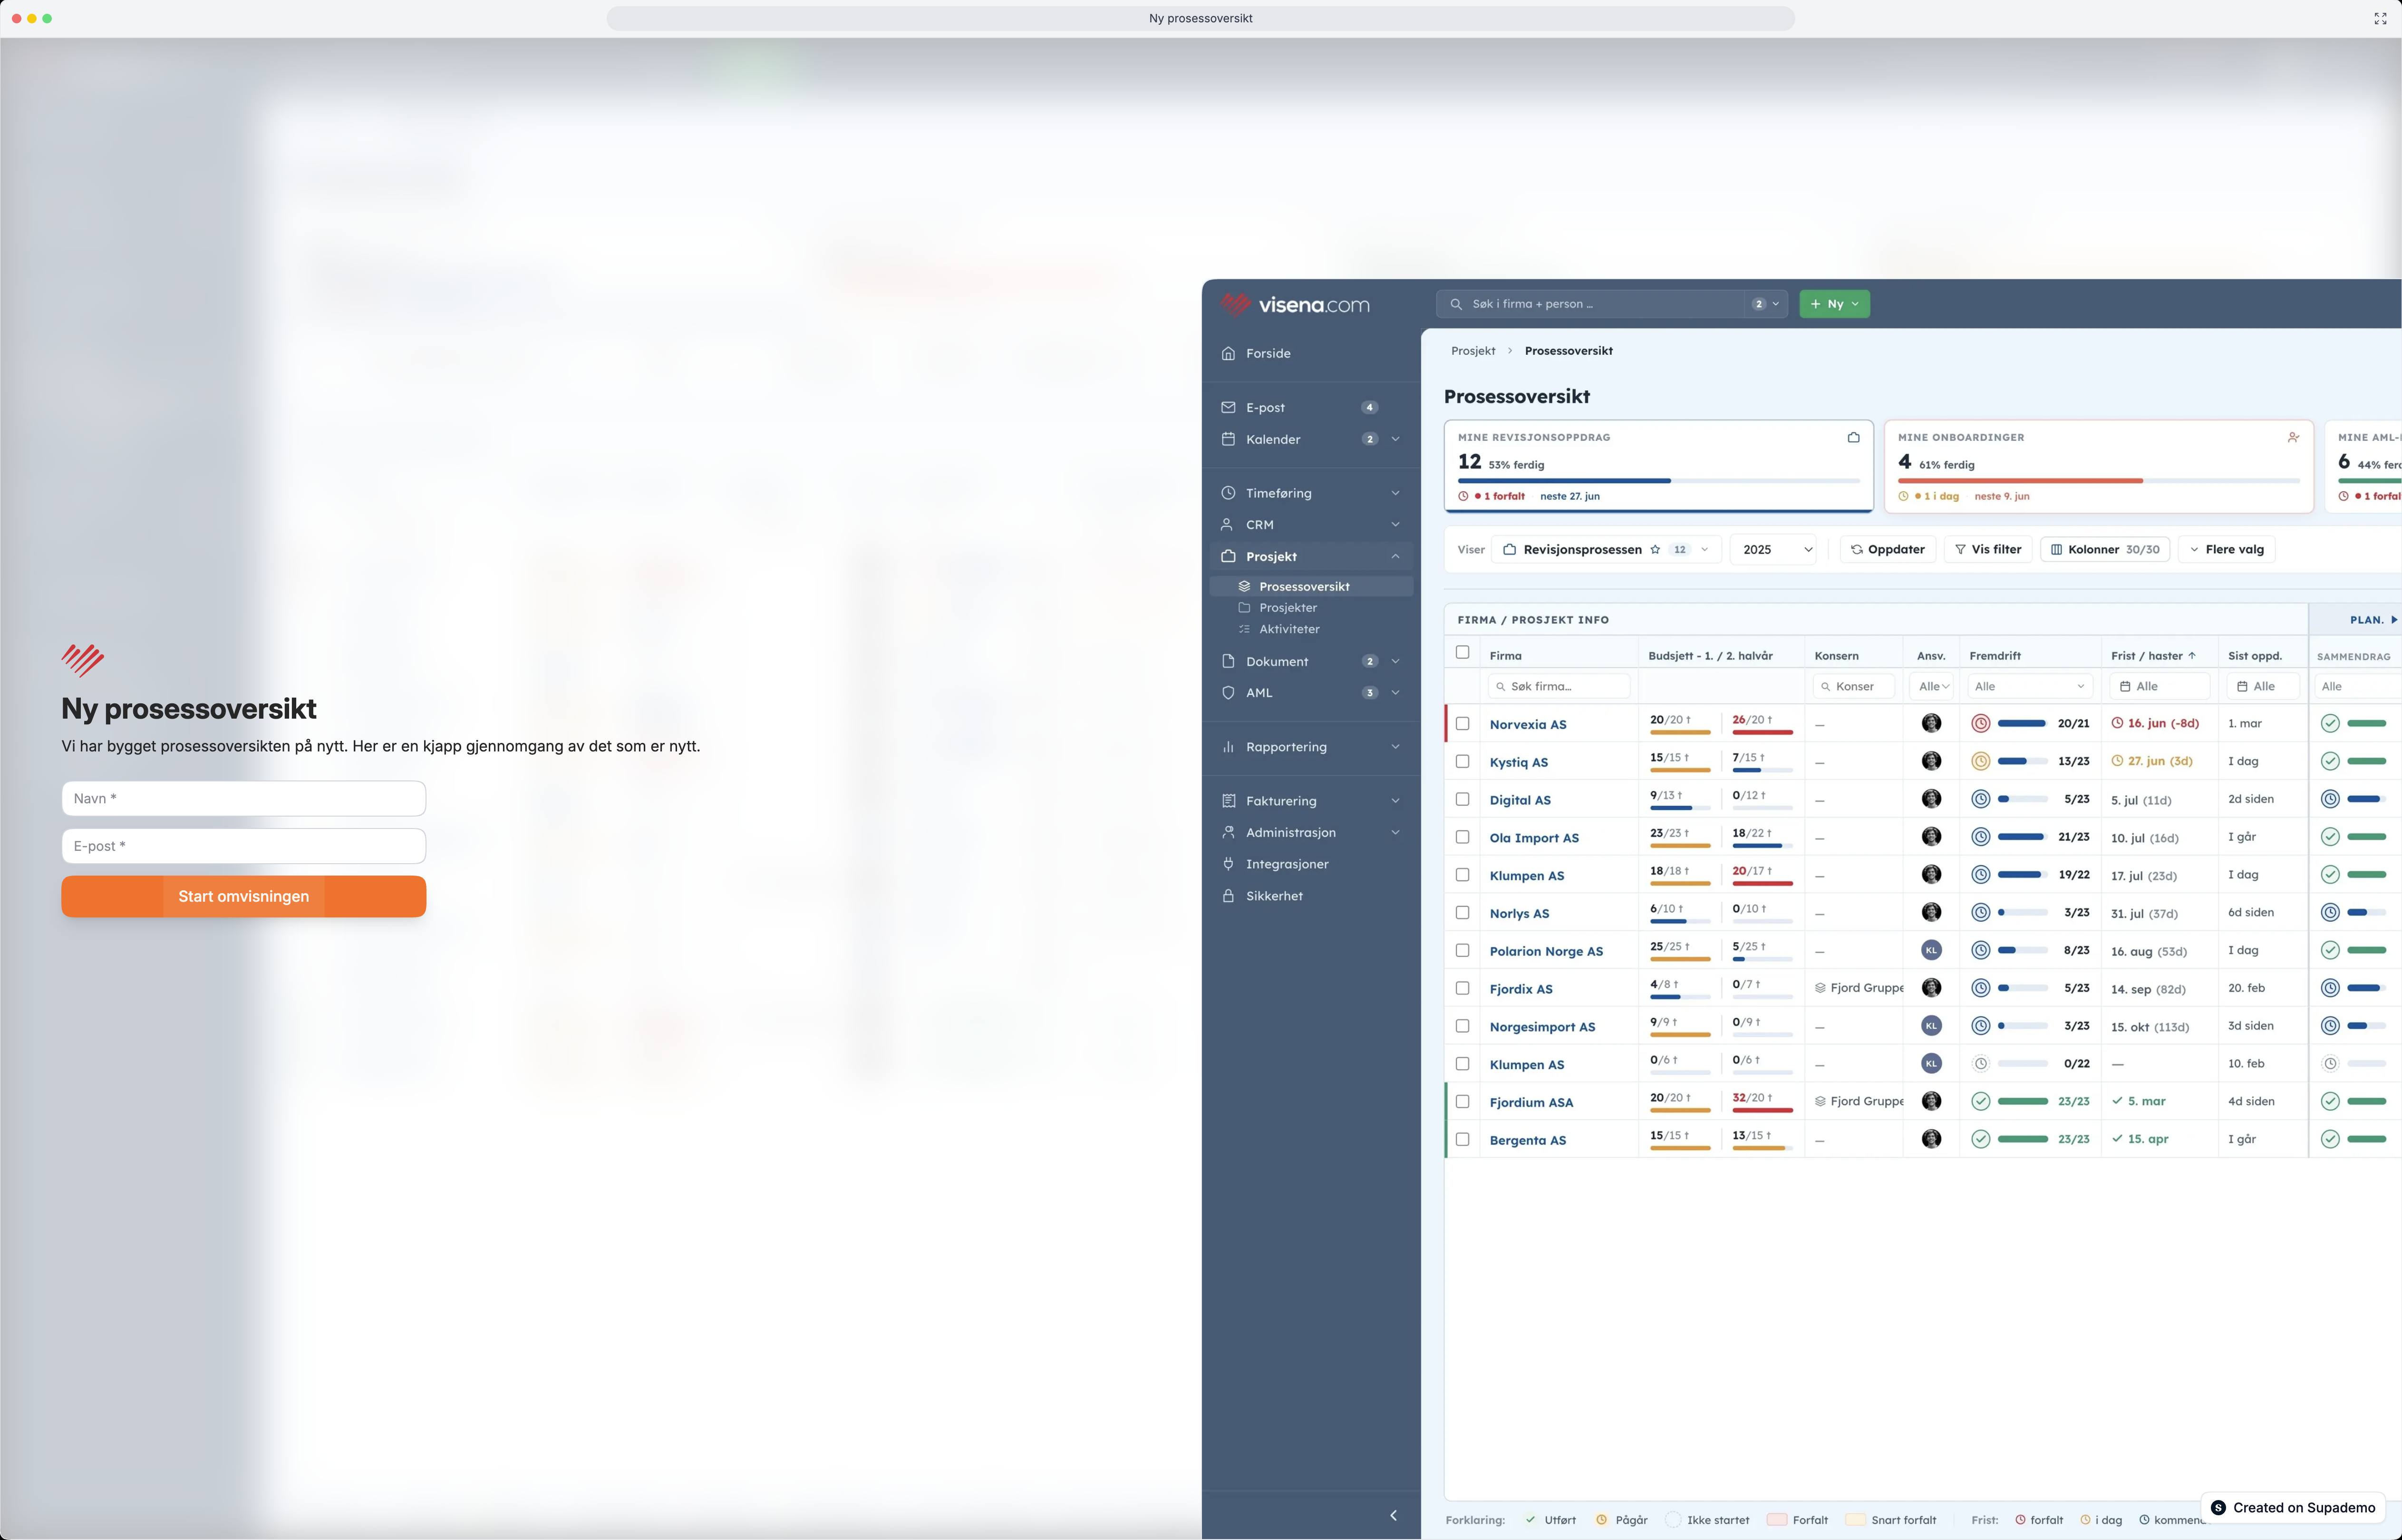Click the fullscreen icon in title bar

[2380, 18]
